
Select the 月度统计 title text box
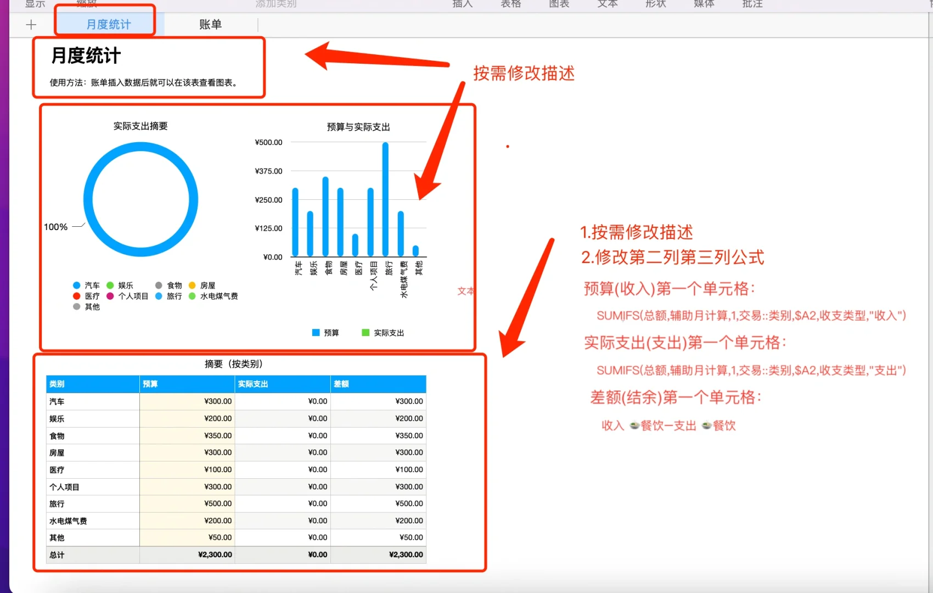(x=86, y=55)
